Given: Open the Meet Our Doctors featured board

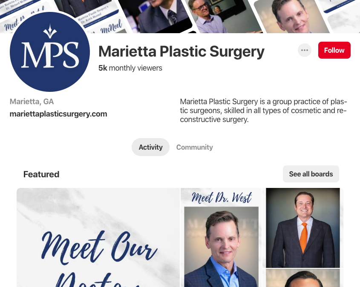Looking at the screenshot, I should click(x=98, y=238).
